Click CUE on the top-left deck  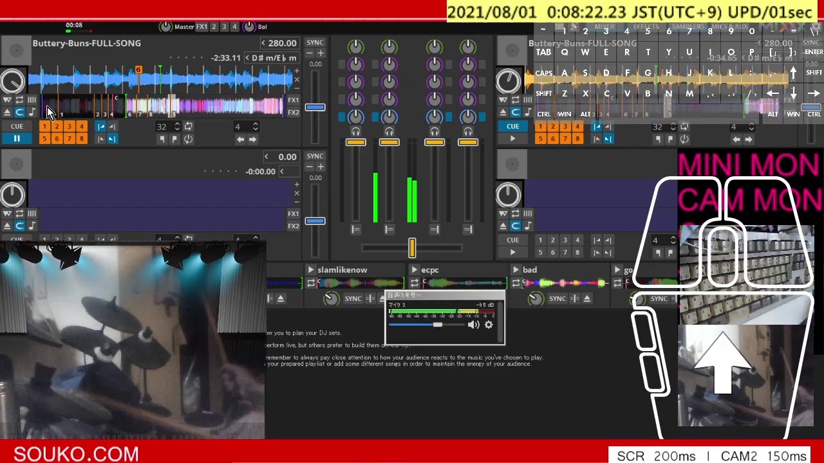click(x=17, y=126)
